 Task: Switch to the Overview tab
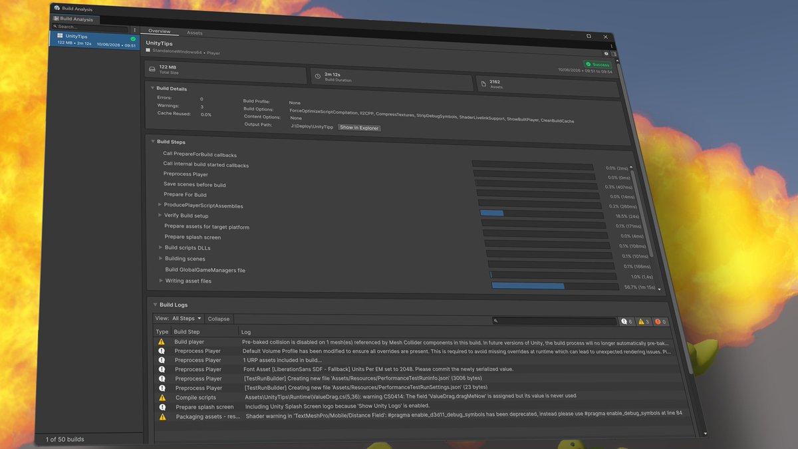coord(160,31)
